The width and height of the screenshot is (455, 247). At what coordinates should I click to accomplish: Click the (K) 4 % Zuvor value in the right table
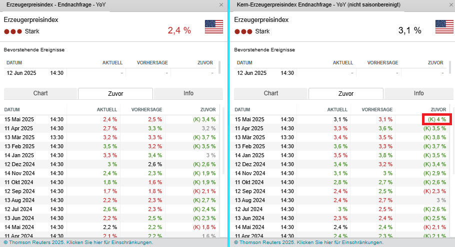tap(436, 119)
